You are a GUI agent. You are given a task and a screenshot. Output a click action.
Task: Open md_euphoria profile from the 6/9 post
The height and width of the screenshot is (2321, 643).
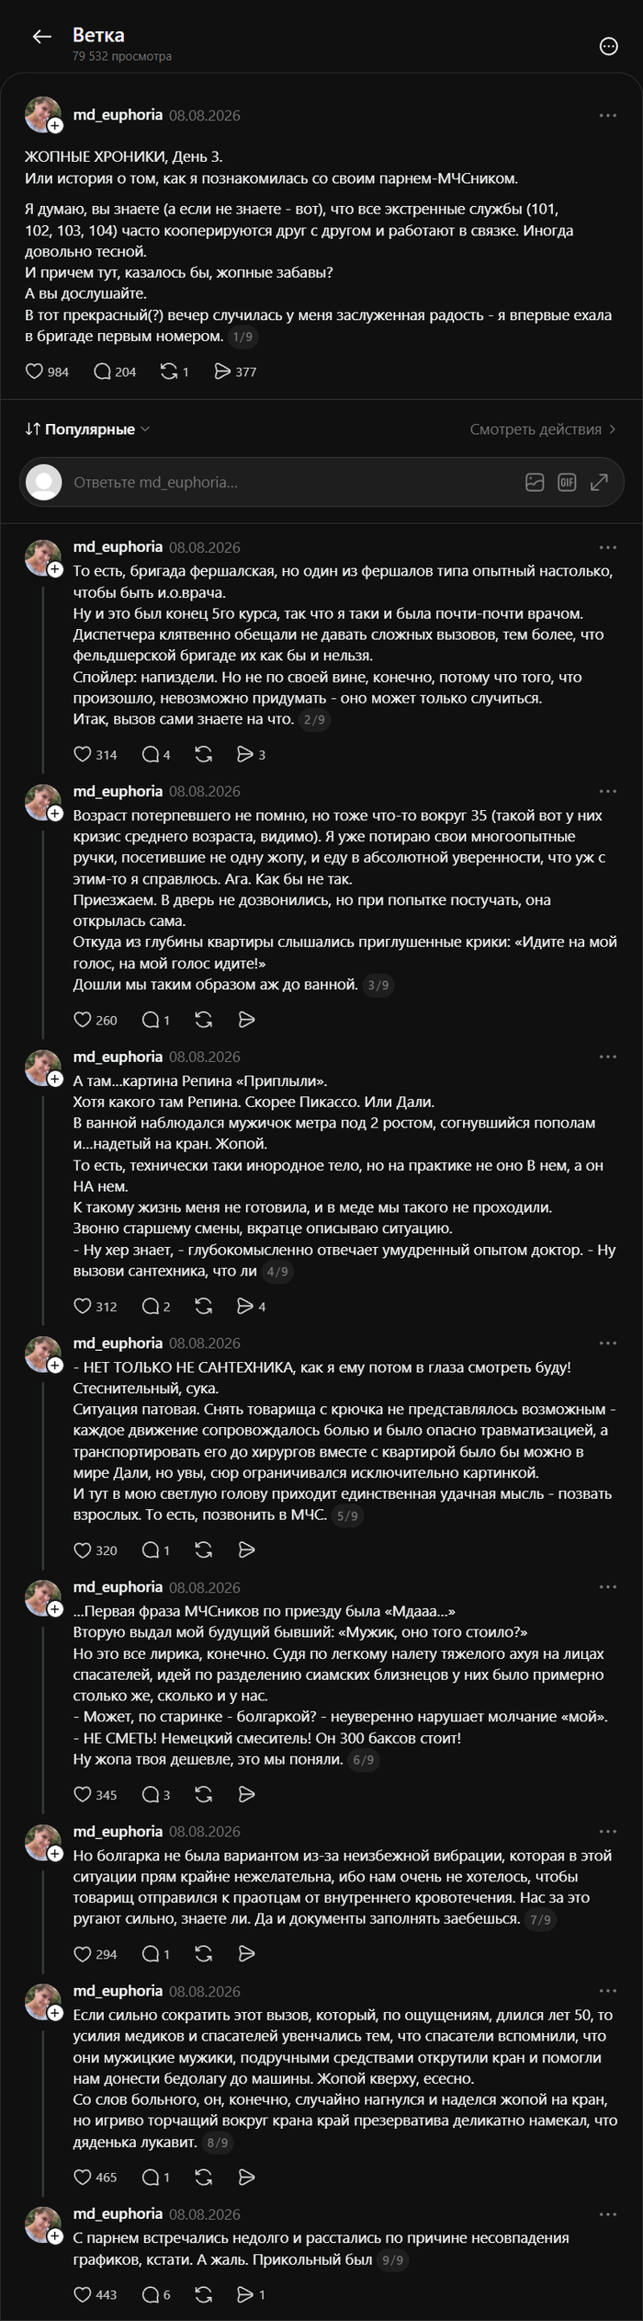tap(118, 1587)
